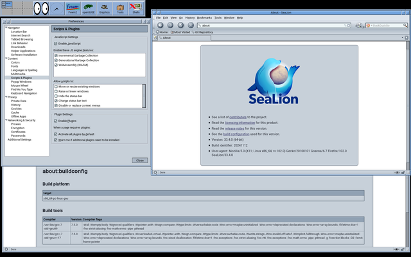Viewport: 411px width, 257px height.
Task: Click the About page vertical scrollbar
Action: coord(408,105)
